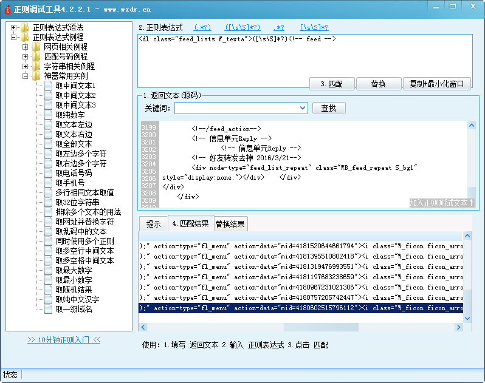Image resolution: width=485 pixels, height=383 pixels.
Task: Click the match results scroll up arrow
Action: (467, 236)
